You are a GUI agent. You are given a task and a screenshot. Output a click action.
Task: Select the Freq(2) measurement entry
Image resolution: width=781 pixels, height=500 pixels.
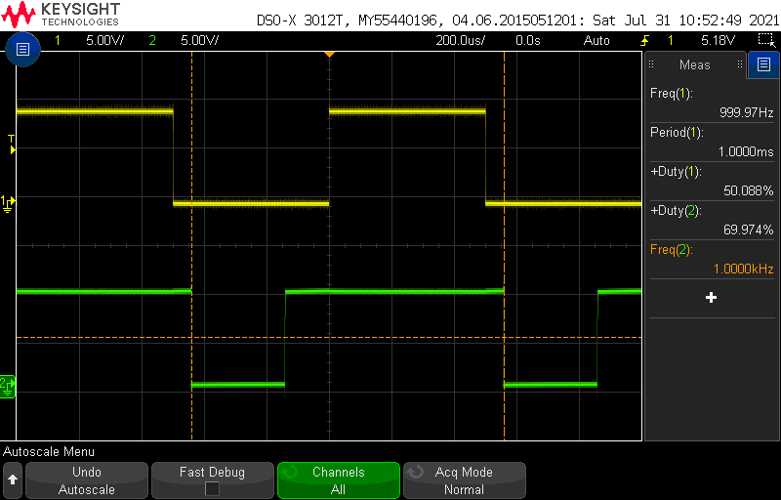pyautogui.click(x=712, y=259)
